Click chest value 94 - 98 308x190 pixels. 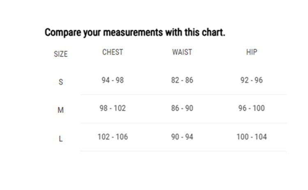[113, 80]
